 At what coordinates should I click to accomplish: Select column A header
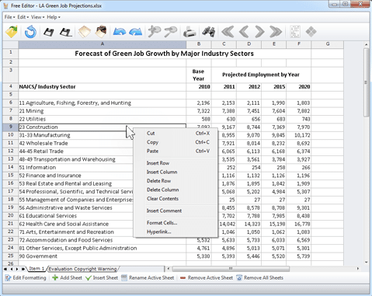103,44
